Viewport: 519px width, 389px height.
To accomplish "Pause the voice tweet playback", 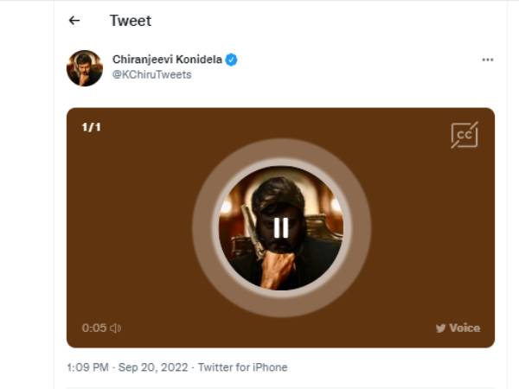I will click(281, 228).
